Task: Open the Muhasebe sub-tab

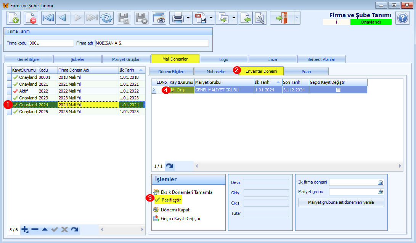Action: coord(216,72)
